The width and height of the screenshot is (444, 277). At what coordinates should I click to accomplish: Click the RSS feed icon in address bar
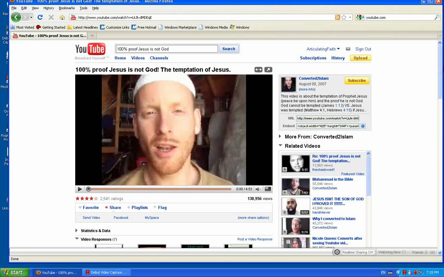click(337, 17)
